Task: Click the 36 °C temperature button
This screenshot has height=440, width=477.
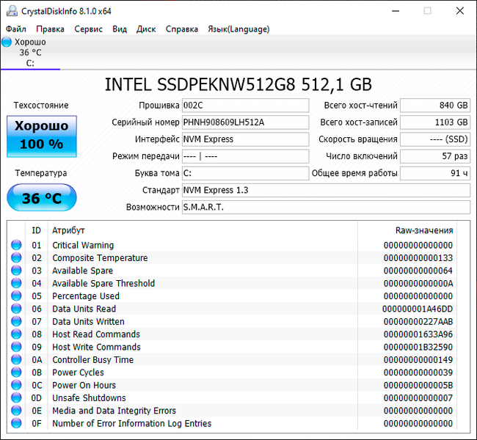Action: 41,199
